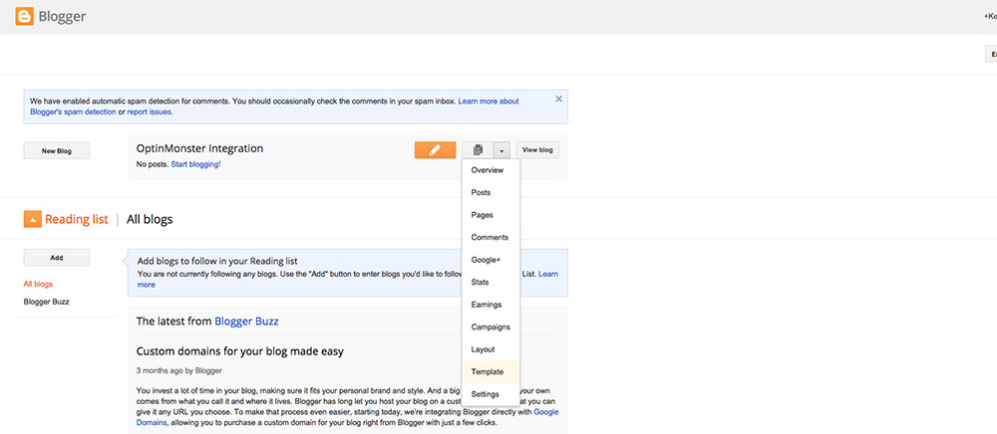Click the New Blog button

click(57, 151)
